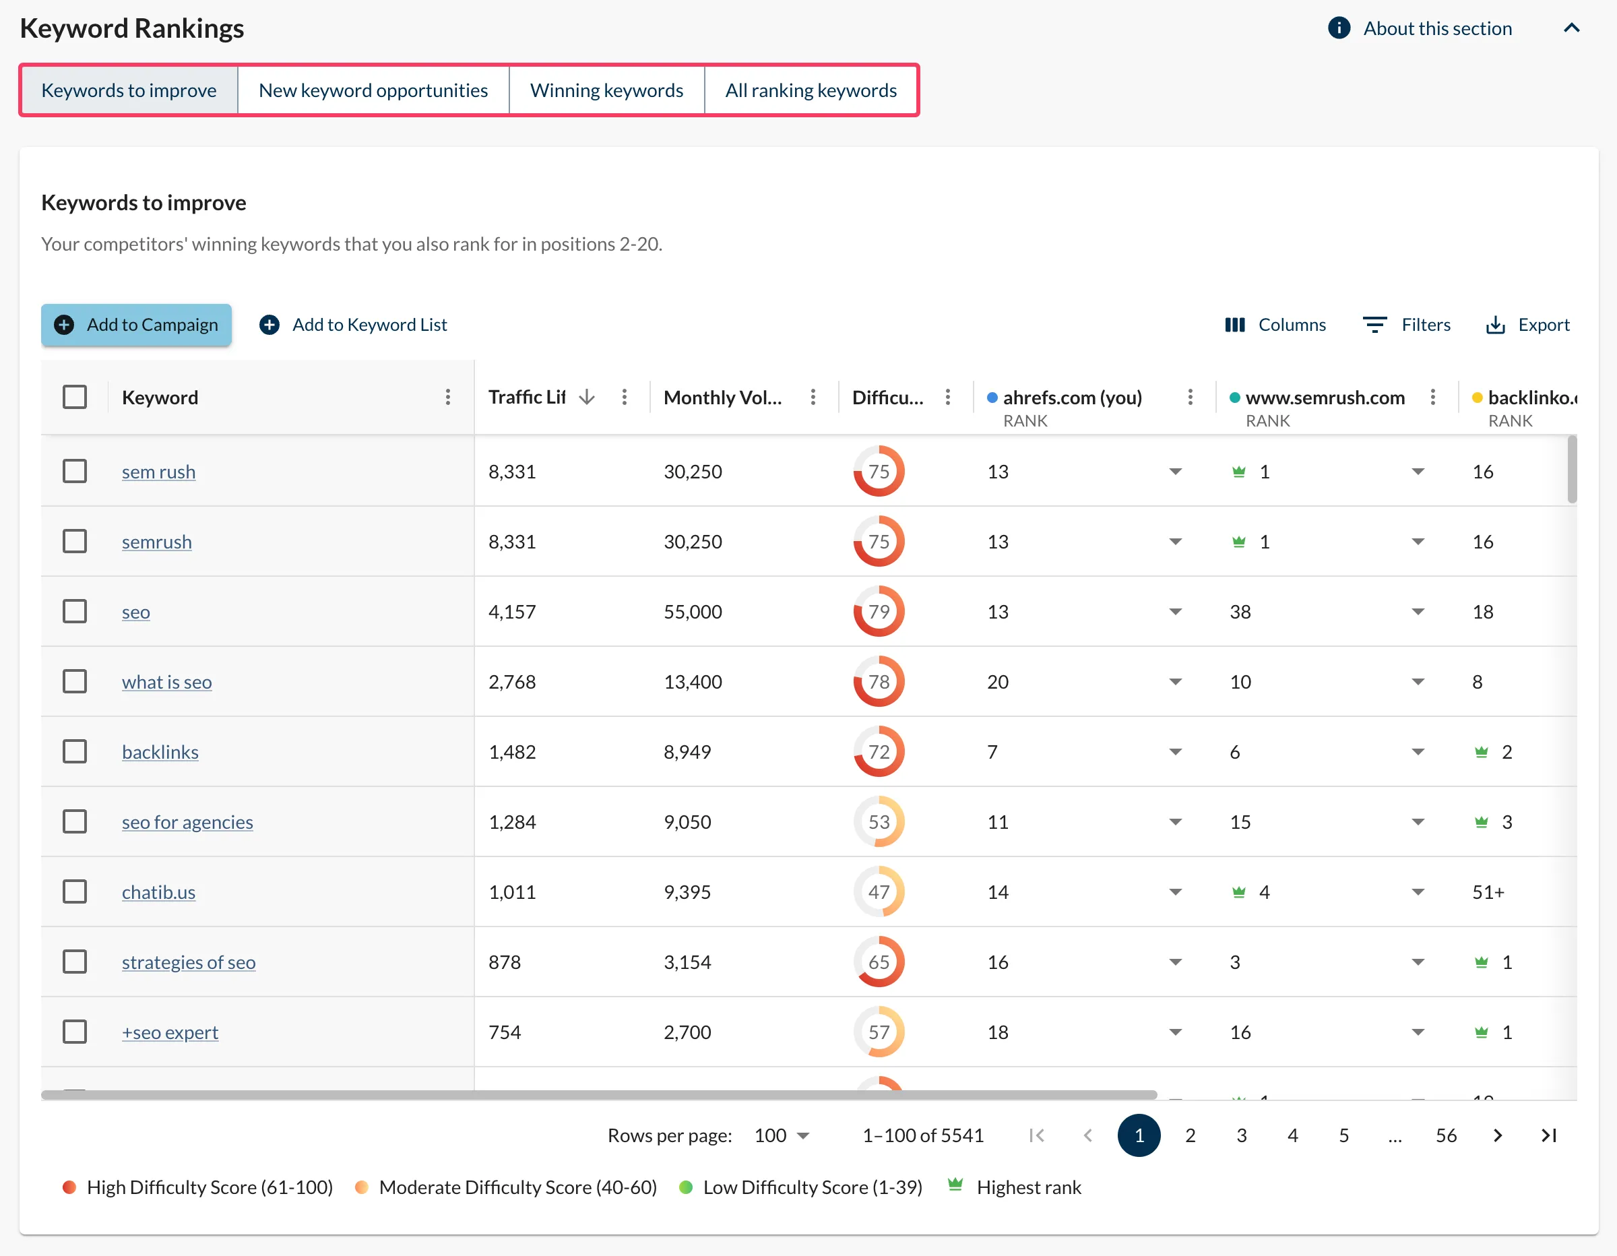Viewport: 1617px width, 1256px height.
Task: Expand ahrefs rank dropdown for 'sem rush'
Action: pos(1175,472)
